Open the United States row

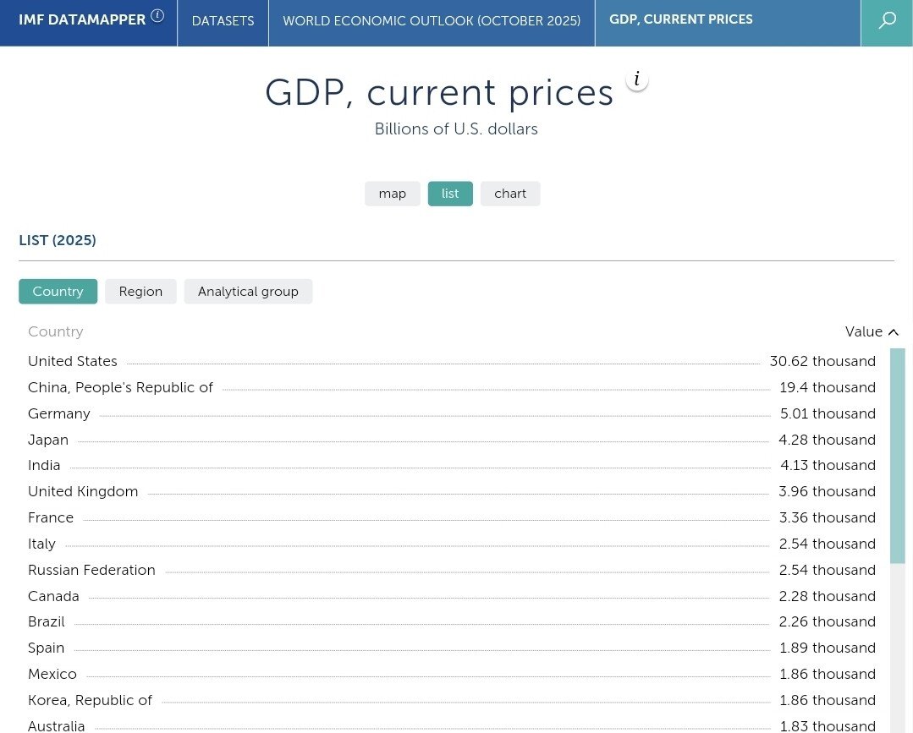coord(73,361)
